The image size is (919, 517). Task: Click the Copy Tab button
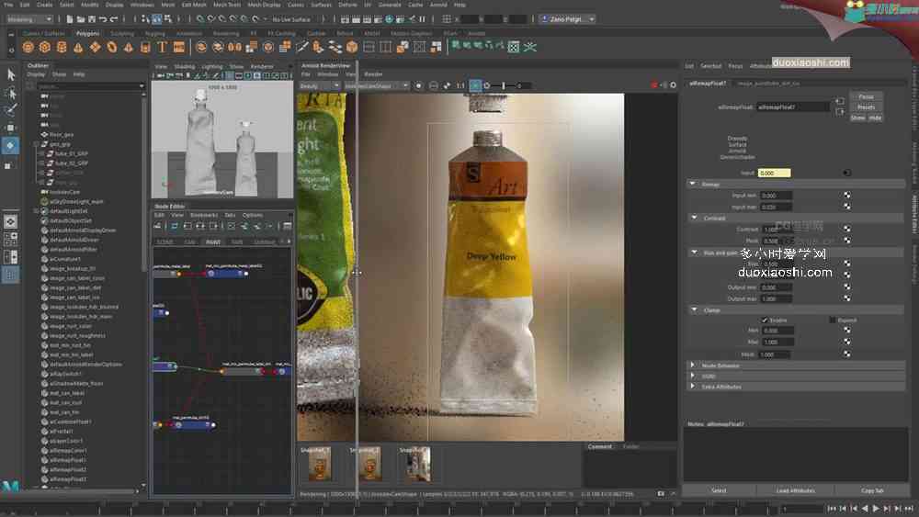tap(872, 490)
